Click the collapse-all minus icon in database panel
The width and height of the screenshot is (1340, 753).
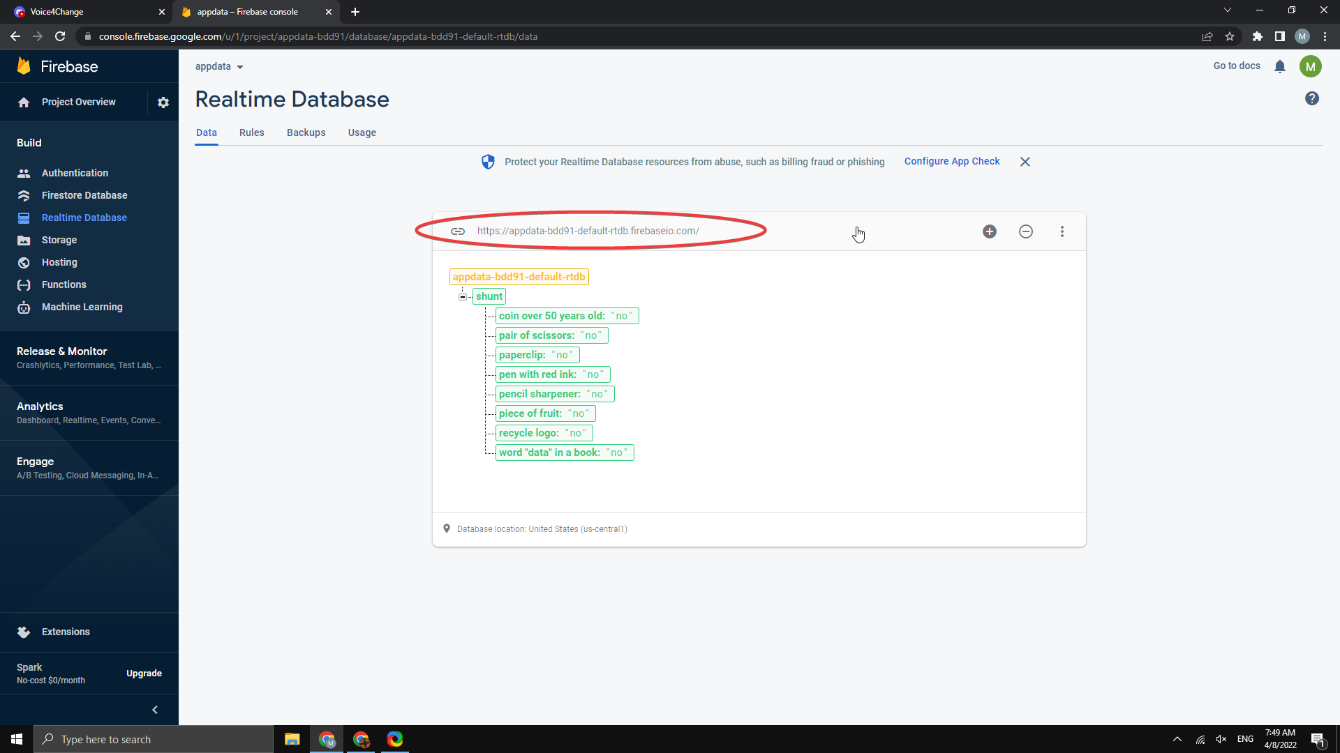[1026, 231]
